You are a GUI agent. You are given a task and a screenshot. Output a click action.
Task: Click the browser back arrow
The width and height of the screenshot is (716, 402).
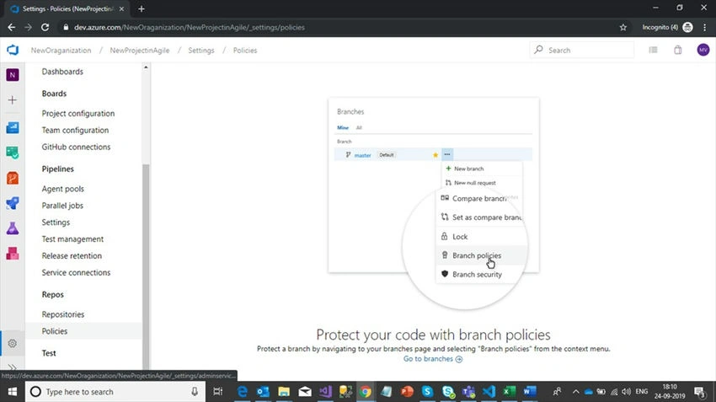12,28
